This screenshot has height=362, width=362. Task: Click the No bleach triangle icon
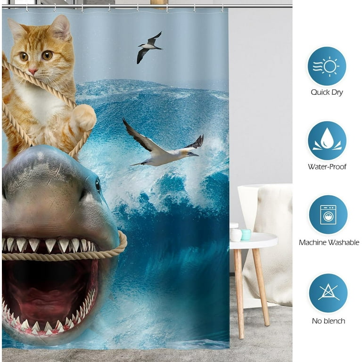(328, 293)
